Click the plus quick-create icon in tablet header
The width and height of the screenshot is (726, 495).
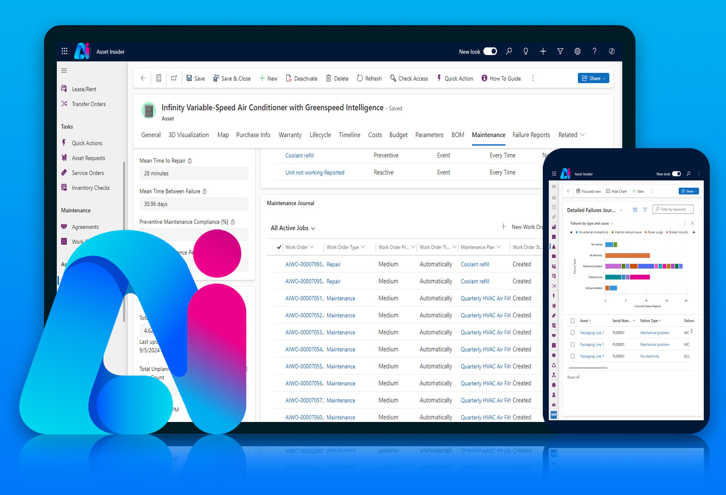[543, 51]
